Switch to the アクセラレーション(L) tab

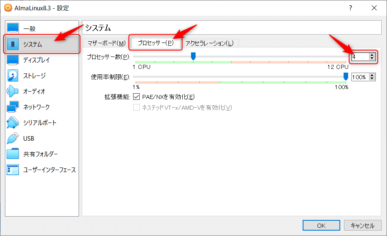pos(210,43)
